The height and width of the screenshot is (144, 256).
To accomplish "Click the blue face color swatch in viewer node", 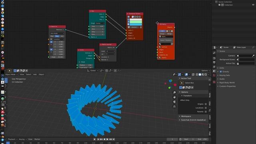I will (136, 24).
